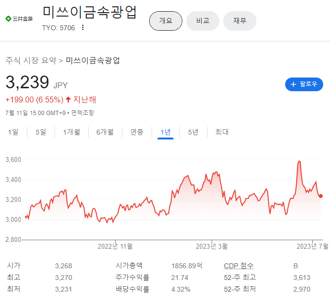The height and width of the screenshot is (297, 330).
Task: Click the 2022년 11월 axis label
Action: click(115, 246)
